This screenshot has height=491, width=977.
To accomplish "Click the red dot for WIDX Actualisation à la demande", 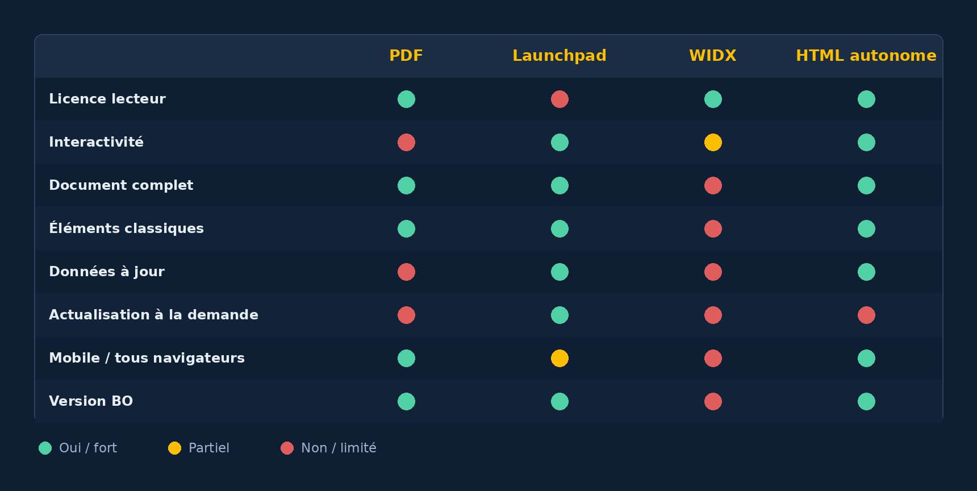I will [713, 315].
